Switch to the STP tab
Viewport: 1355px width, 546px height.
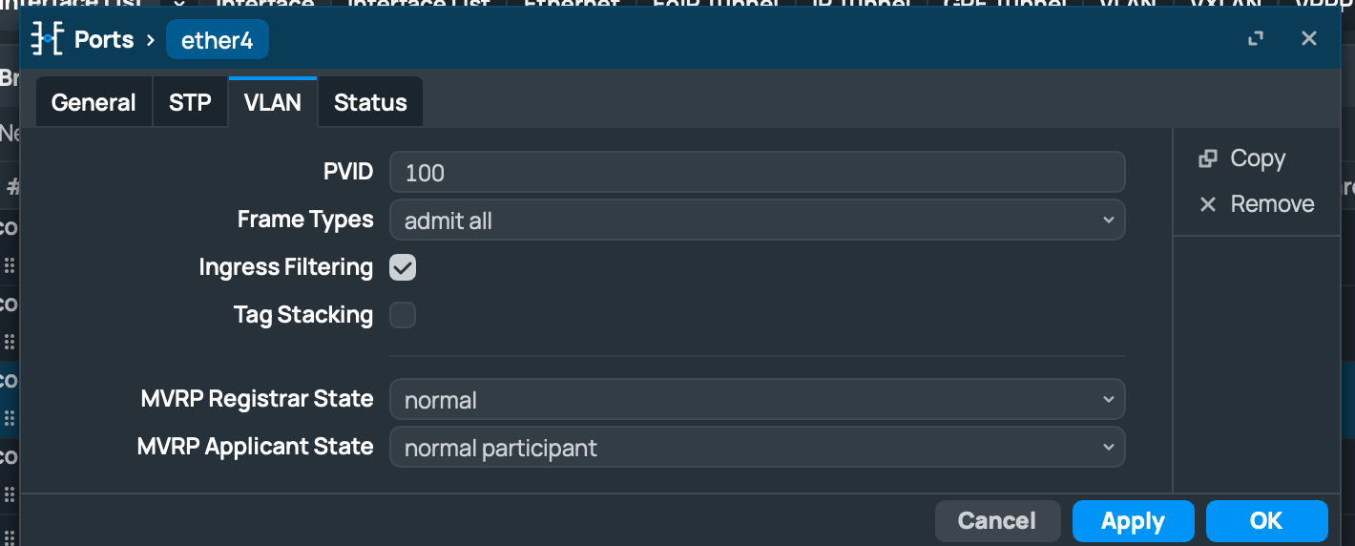tap(190, 102)
